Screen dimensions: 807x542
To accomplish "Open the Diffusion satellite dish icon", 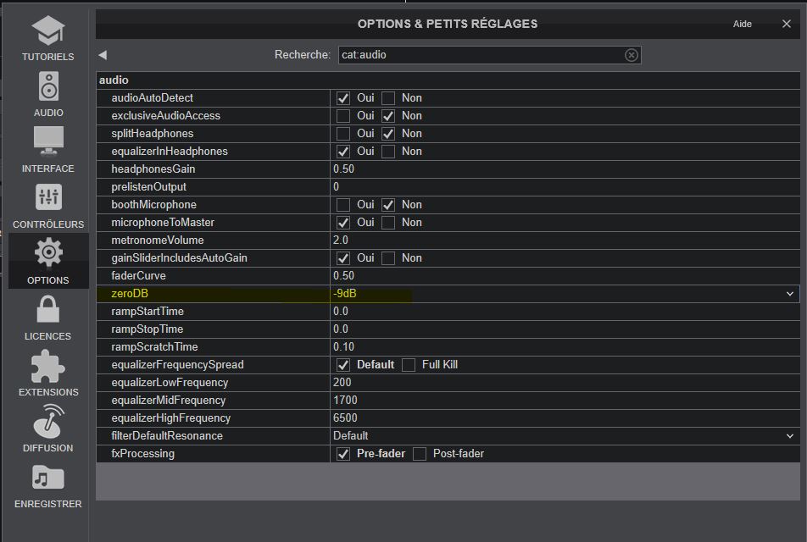I will 48,421.
